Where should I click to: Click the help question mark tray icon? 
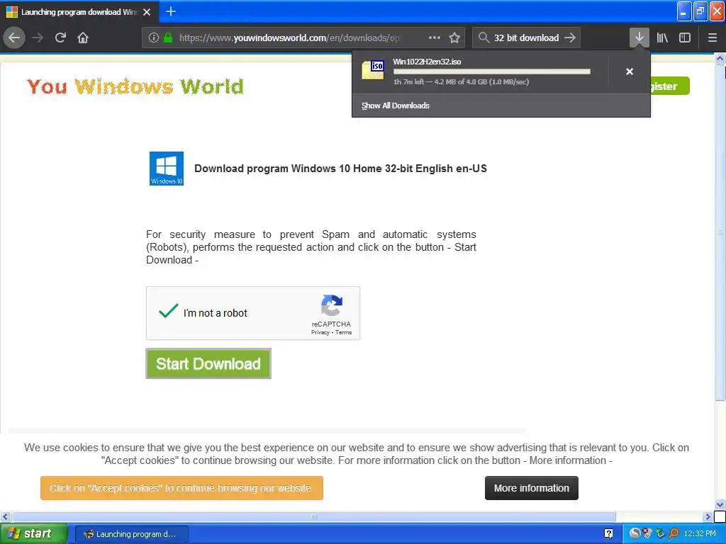click(x=608, y=534)
